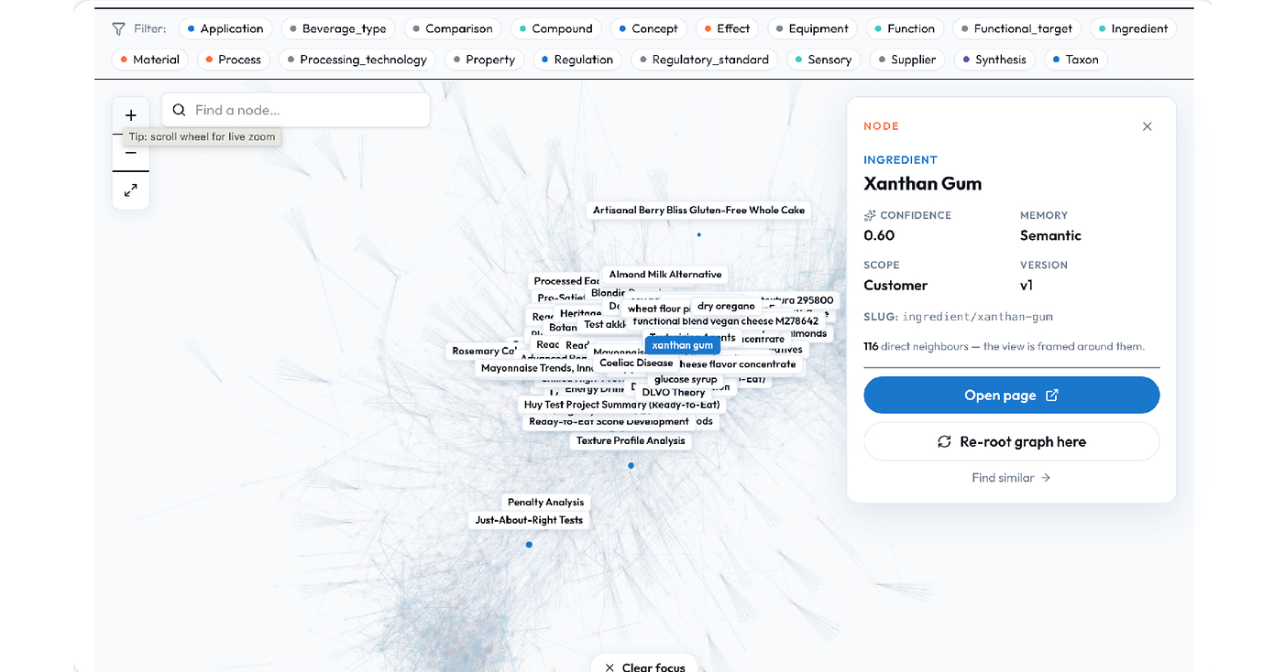Viewport: 1285px width, 672px height.
Task: Zoom out with the minus button
Action: pyautogui.click(x=130, y=153)
